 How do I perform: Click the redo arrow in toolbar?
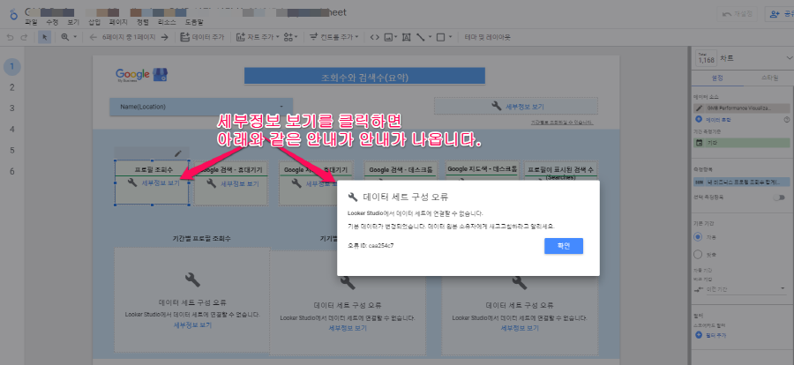tap(24, 37)
